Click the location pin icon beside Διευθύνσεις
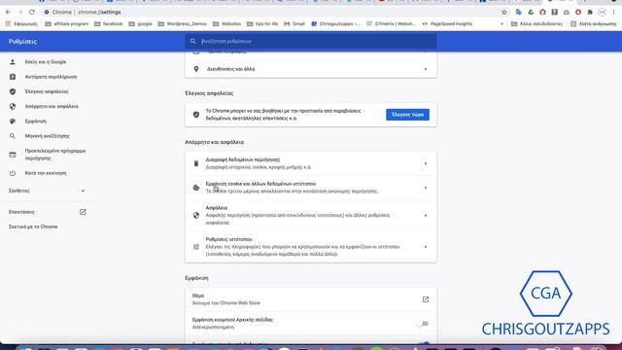 [x=196, y=69]
